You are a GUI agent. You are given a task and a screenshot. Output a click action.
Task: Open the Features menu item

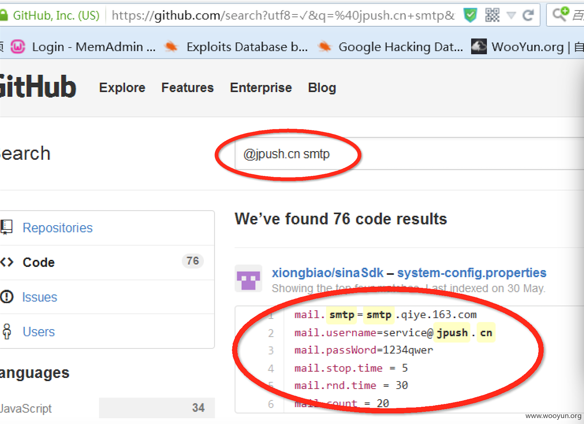[x=187, y=88]
